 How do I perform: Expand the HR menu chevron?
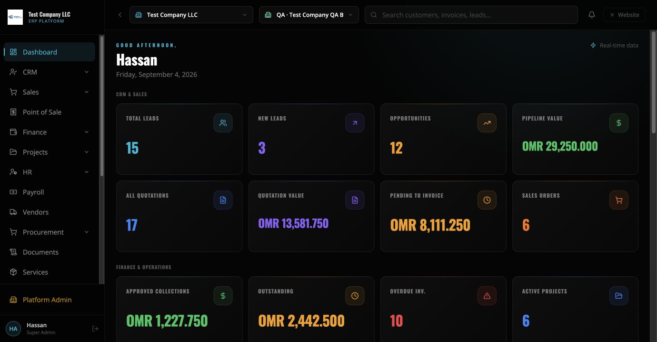click(x=87, y=172)
